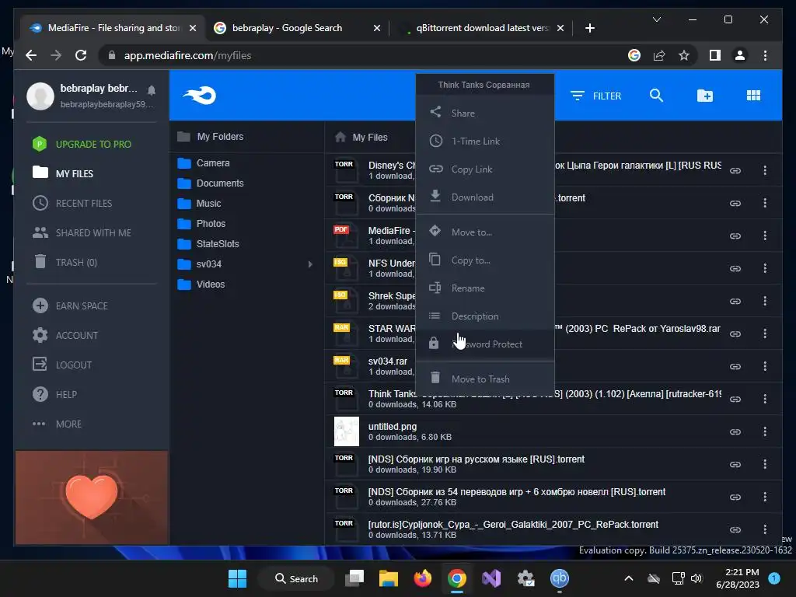Viewport: 796px width, 597px height.
Task: Click link icon for Disney's file row
Action: pos(735,170)
